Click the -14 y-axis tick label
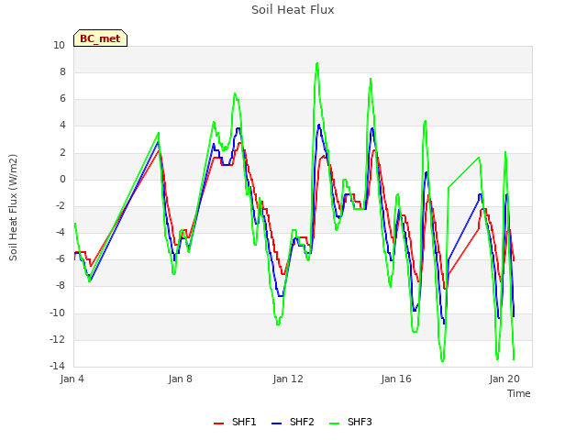 pyautogui.click(x=58, y=366)
